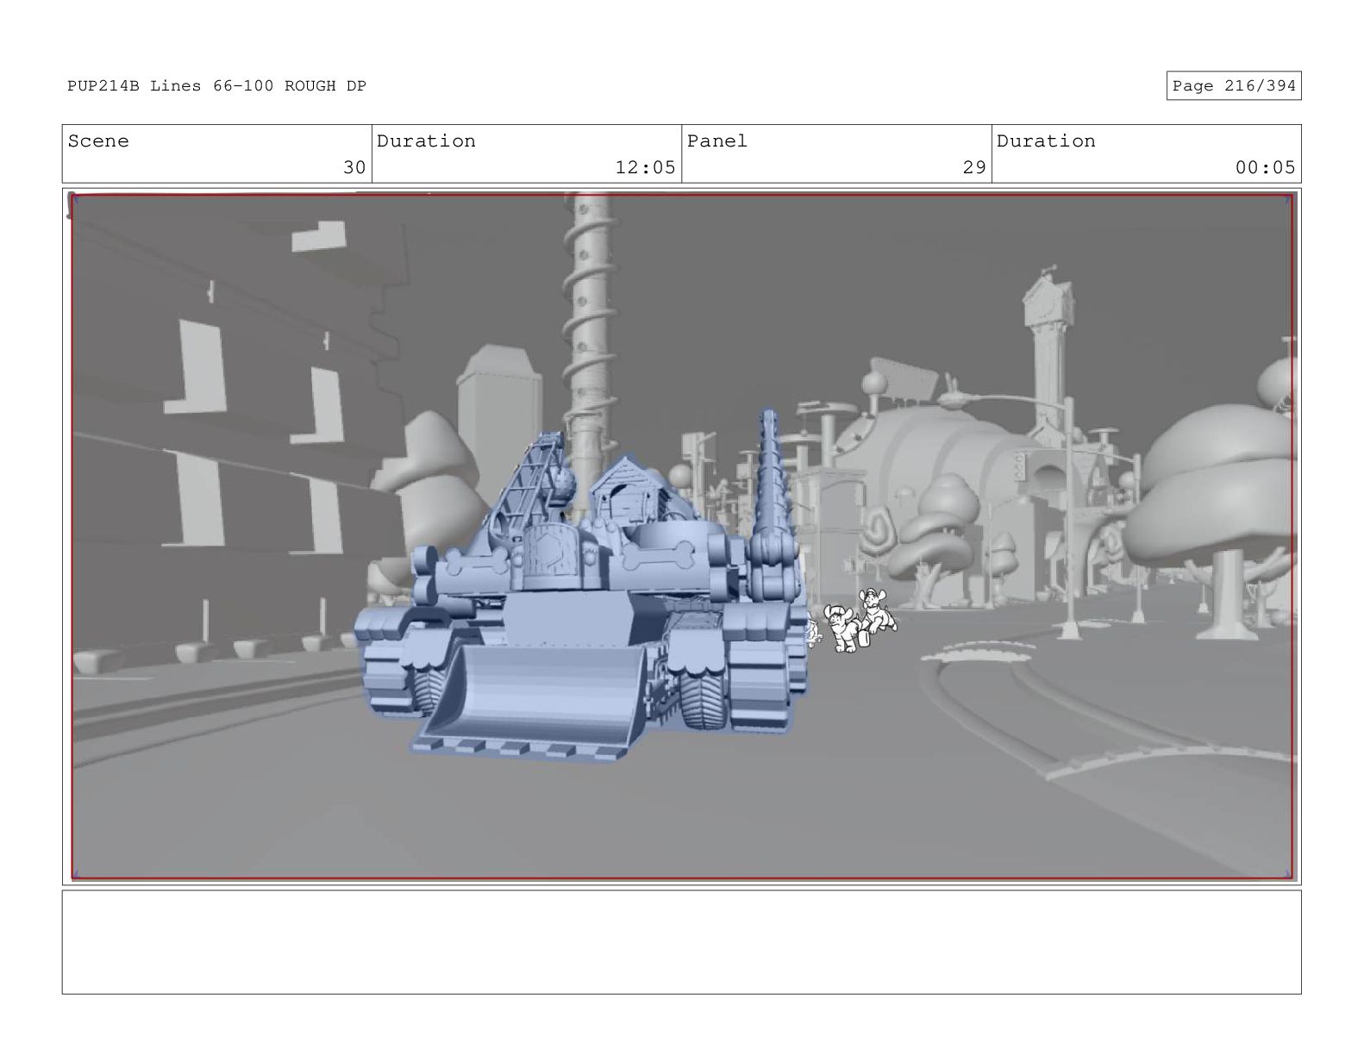
Task: Select the panel number '29'
Action: point(974,167)
